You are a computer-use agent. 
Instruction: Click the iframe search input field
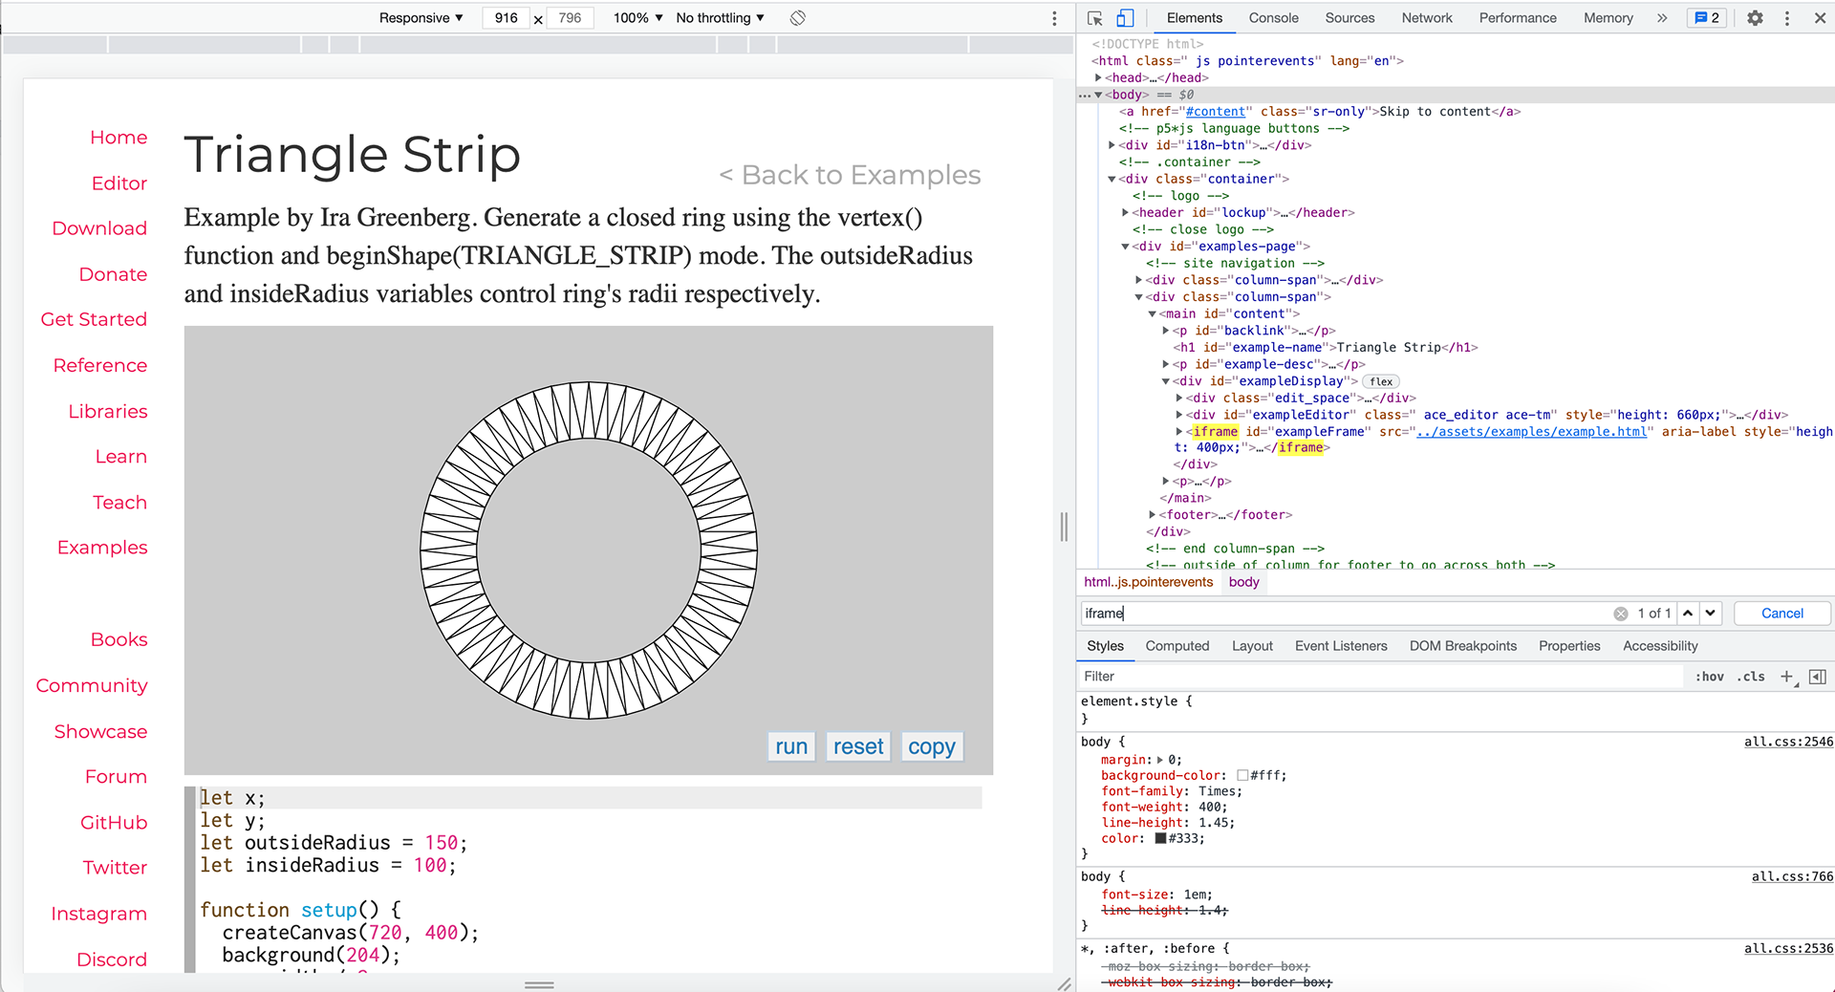1348,614
